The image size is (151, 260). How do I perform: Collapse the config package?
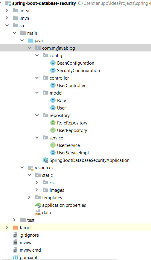coord(37,55)
